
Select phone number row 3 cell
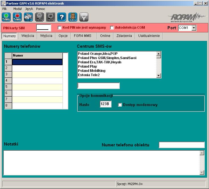click(x=38, y=74)
